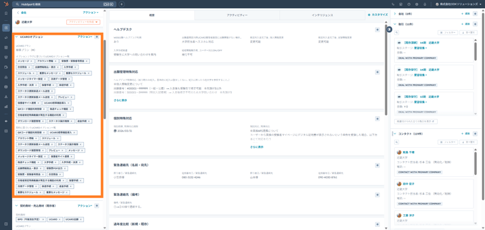Click the gear on 契約商材・売込商材 section
Viewport: 485px width, 230px height.
[97, 205]
